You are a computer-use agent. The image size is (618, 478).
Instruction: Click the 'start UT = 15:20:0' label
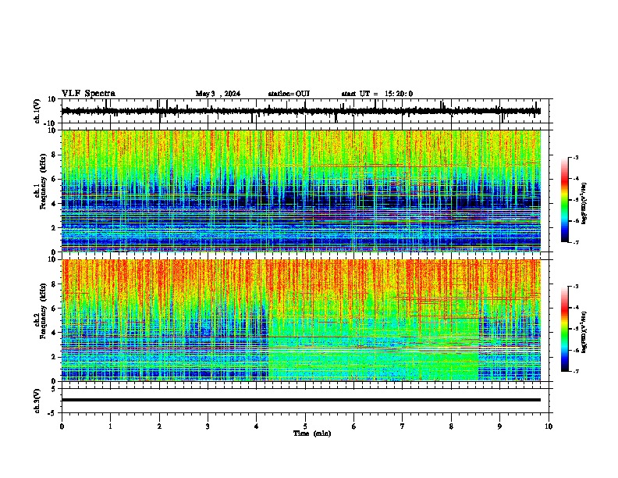click(x=377, y=94)
